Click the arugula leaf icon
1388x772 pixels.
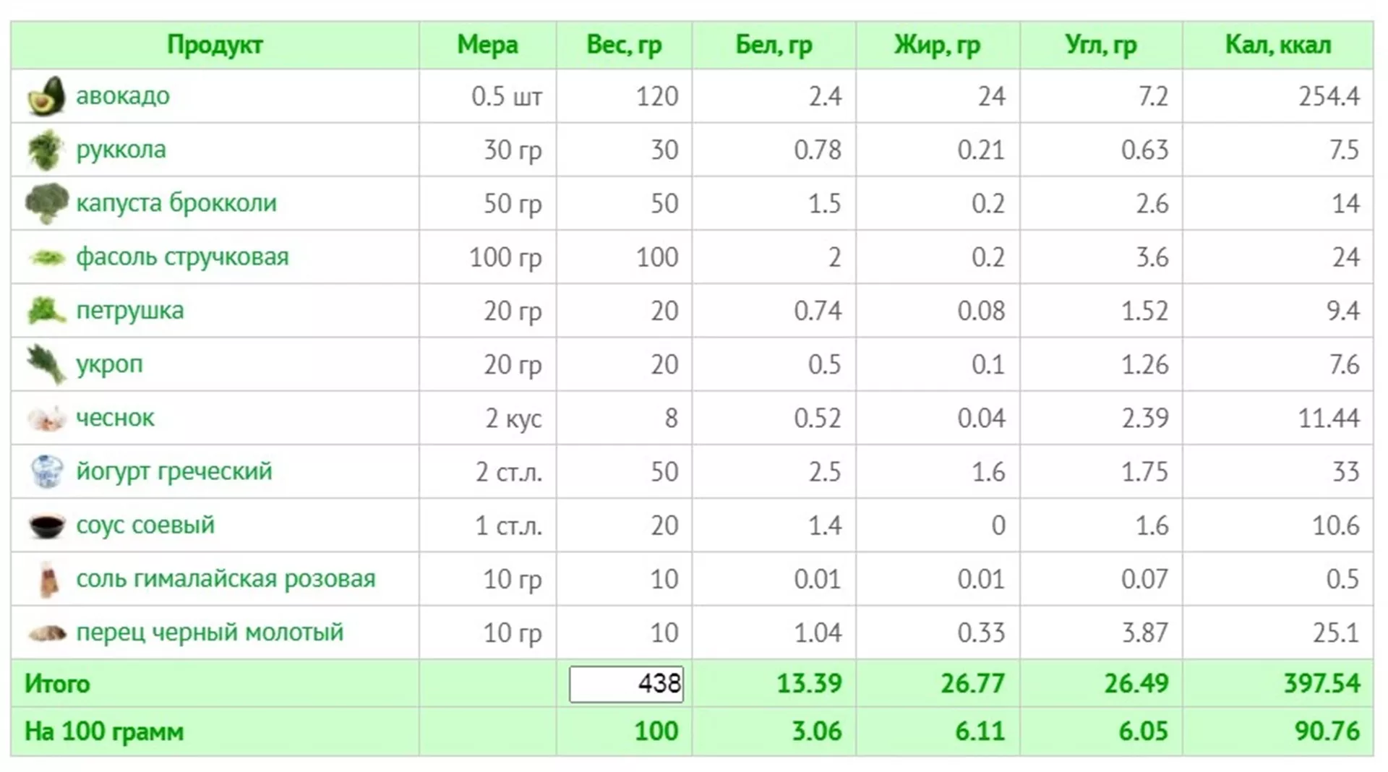coord(46,150)
